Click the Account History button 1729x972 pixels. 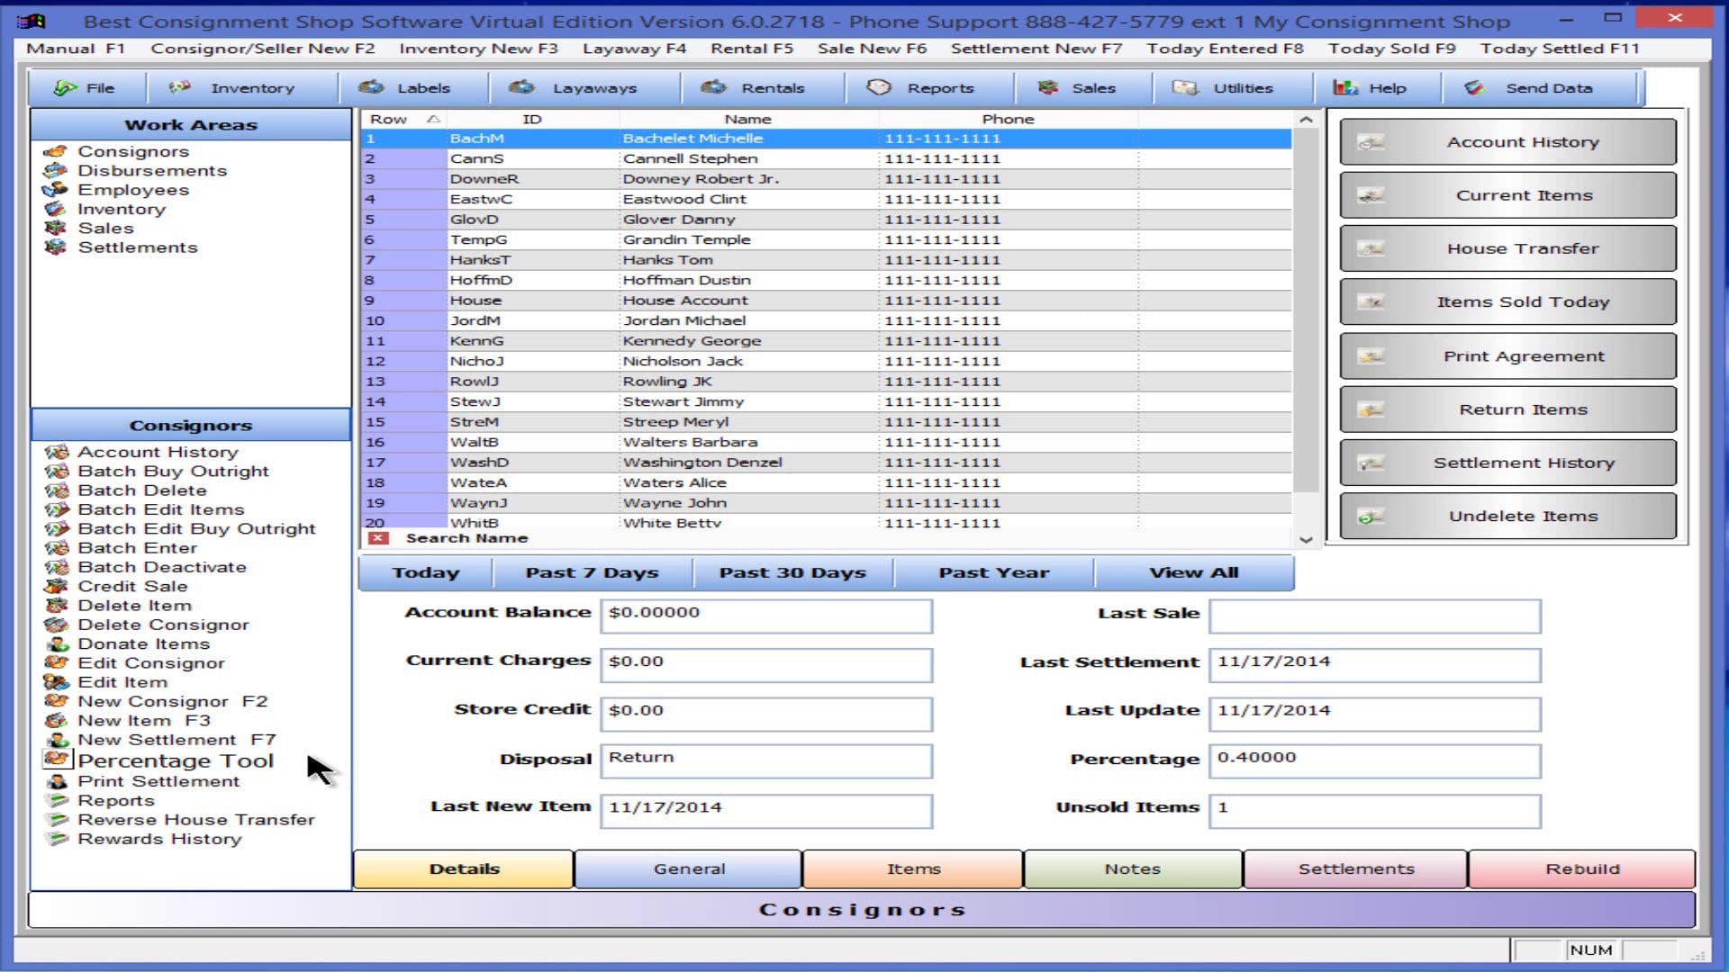[x=1508, y=142]
